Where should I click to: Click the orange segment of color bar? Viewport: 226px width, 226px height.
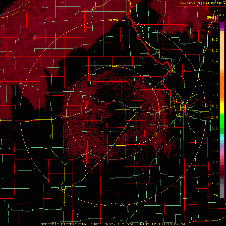pos(222,86)
